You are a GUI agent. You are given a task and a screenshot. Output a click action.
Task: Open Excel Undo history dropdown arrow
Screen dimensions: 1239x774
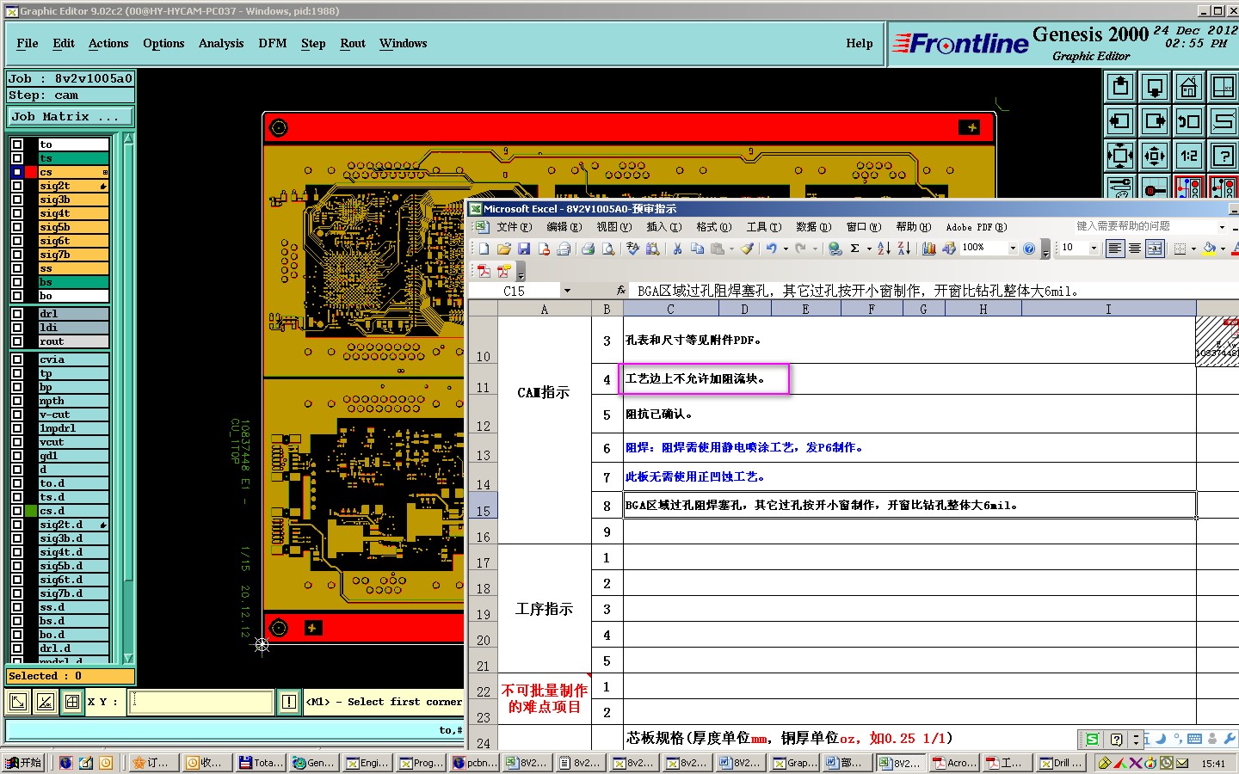coord(786,249)
